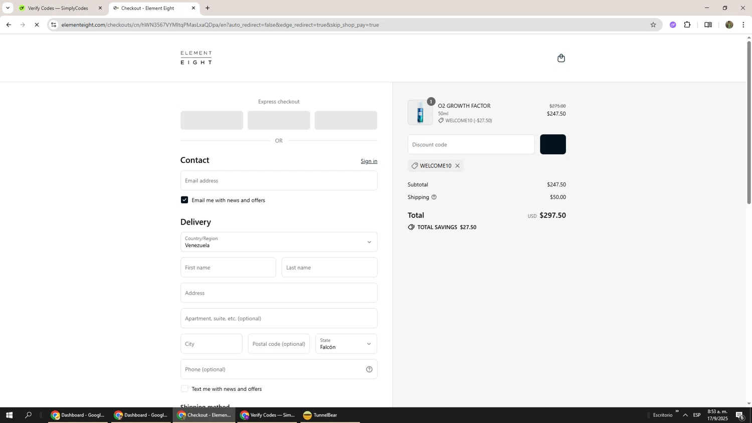The height and width of the screenshot is (423, 752).
Task: Click the taskbar clock and date
Action: click(717, 415)
